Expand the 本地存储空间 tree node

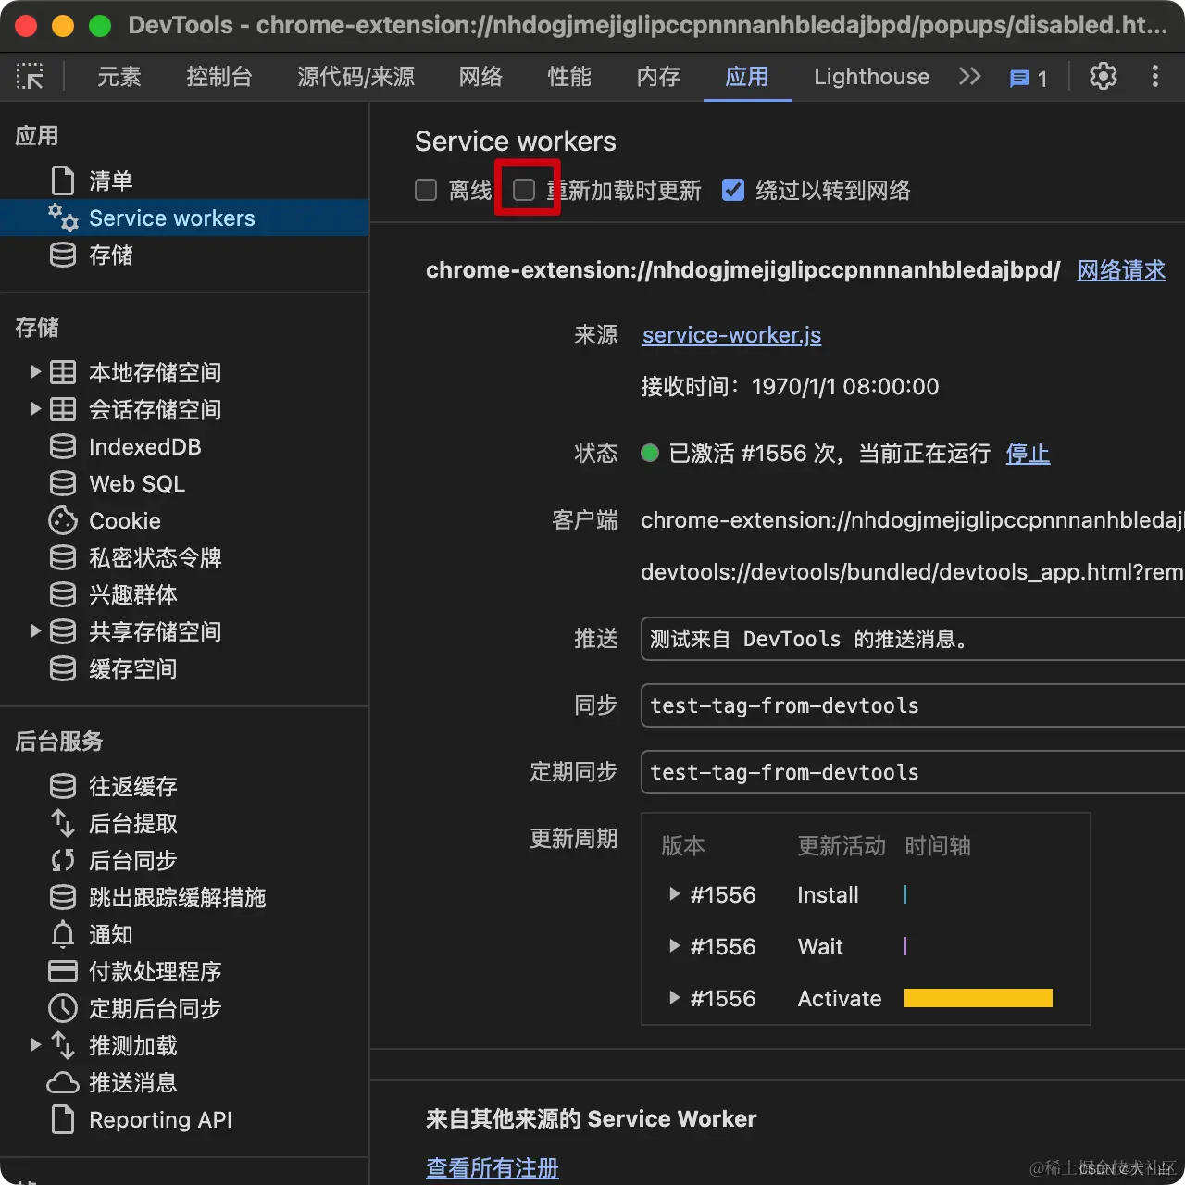[36, 372]
